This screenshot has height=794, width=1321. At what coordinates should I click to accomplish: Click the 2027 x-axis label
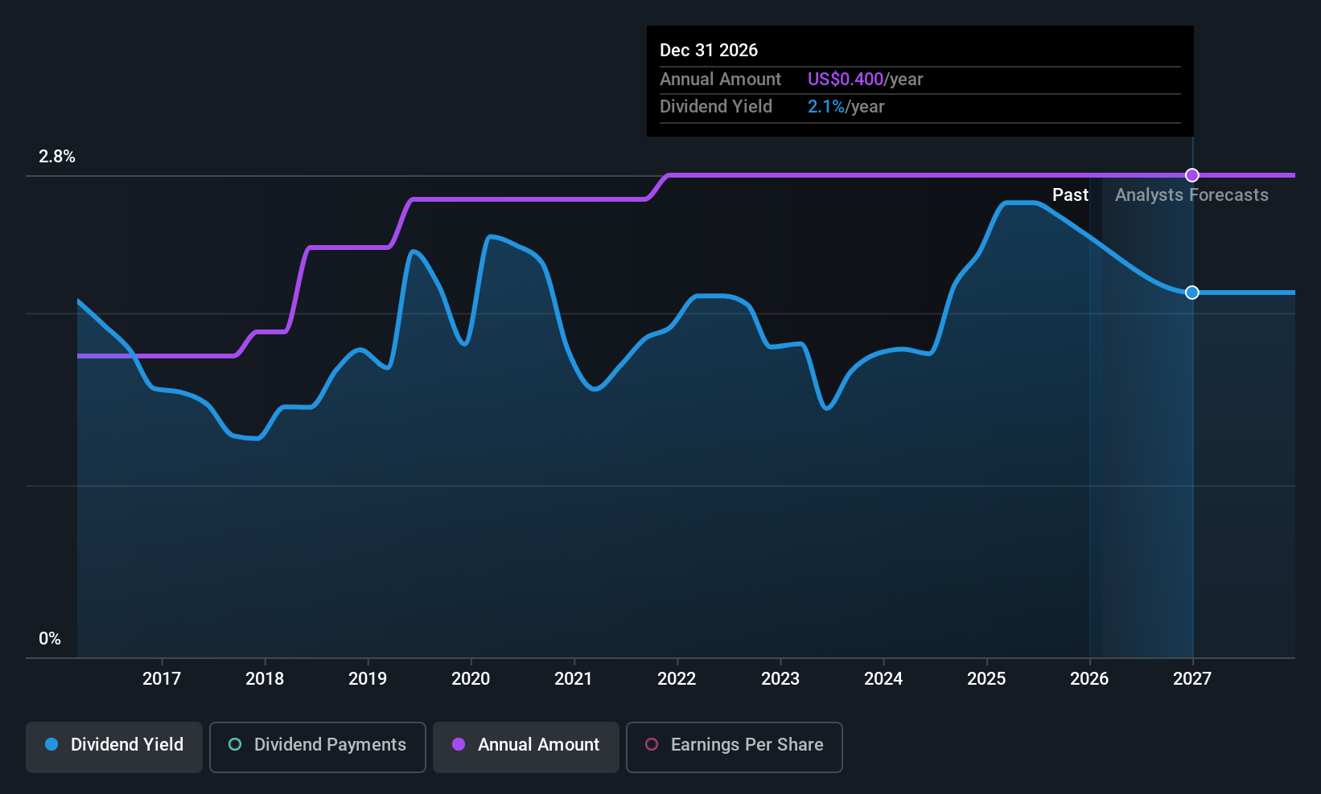(1192, 679)
